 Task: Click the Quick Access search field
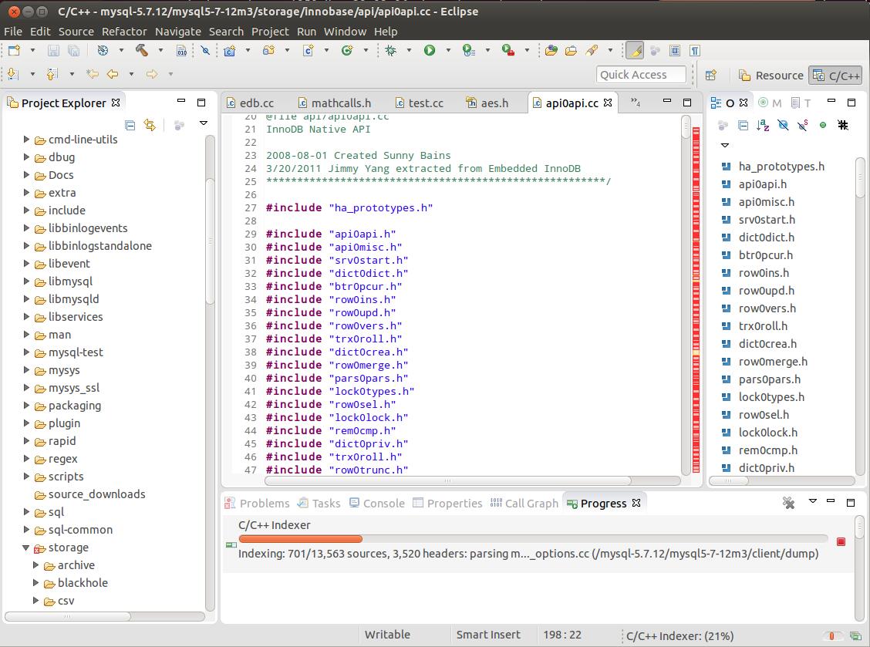(641, 74)
